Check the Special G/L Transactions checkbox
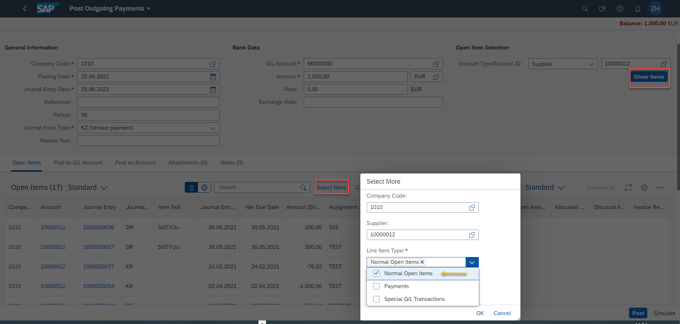Image resolution: width=680 pixels, height=324 pixels. click(x=376, y=299)
